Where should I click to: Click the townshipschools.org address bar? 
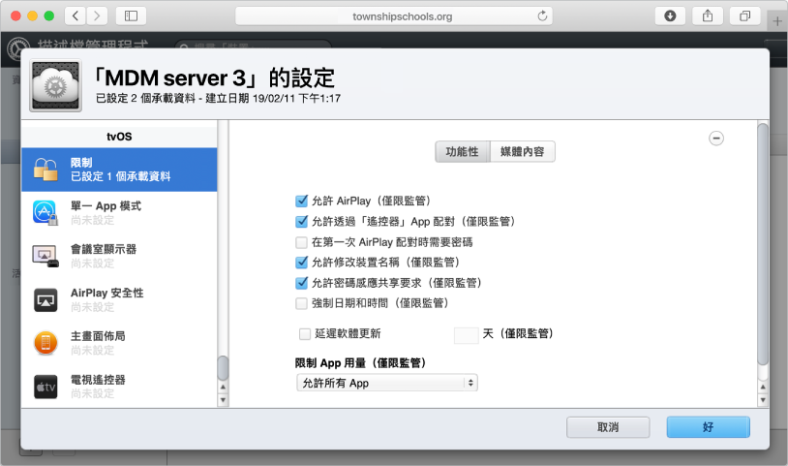coord(394,16)
